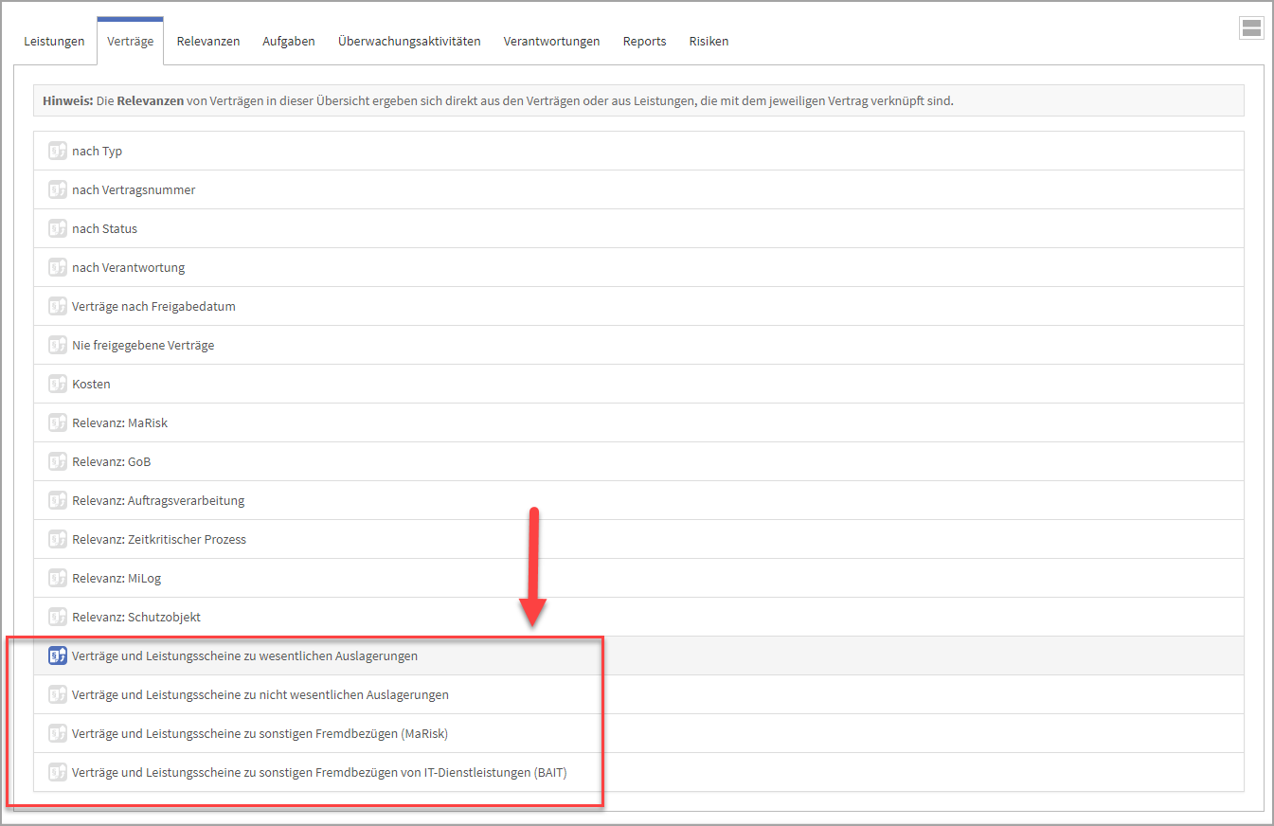This screenshot has width=1274, height=826.
Task: Click the icon next to 'Nie freigegebene Verträge'
Action: click(x=58, y=345)
